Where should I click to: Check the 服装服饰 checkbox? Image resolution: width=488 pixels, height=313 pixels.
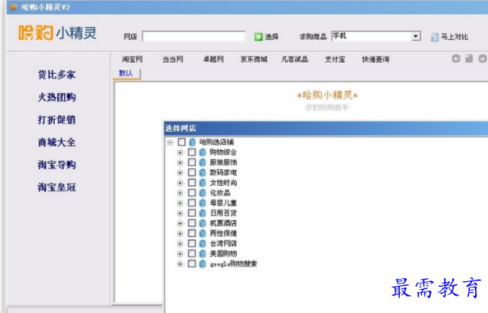192,162
